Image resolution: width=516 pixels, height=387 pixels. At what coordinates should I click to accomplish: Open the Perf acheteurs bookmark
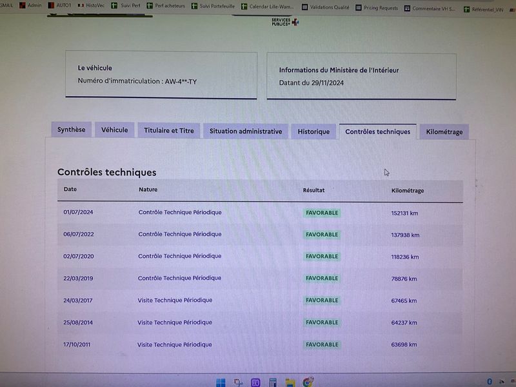click(166, 6)
